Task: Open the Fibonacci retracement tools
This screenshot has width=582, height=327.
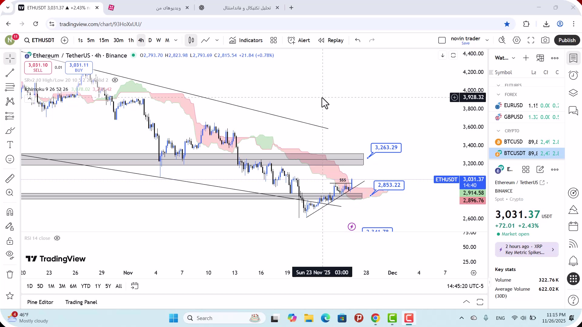Action: [10, 87]
